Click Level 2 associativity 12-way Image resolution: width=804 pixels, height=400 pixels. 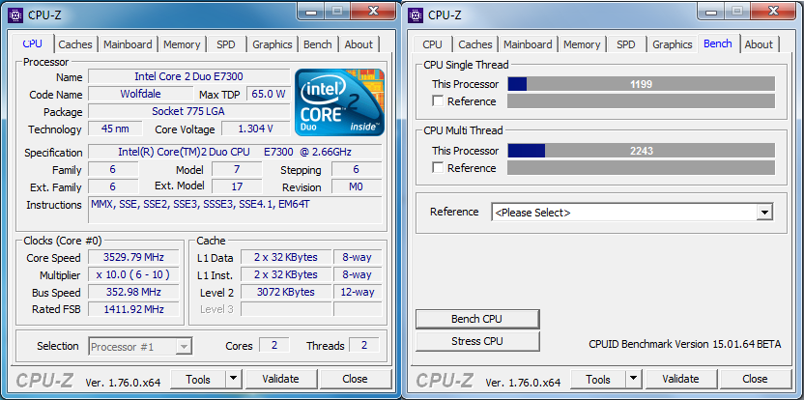pos(358,293)
